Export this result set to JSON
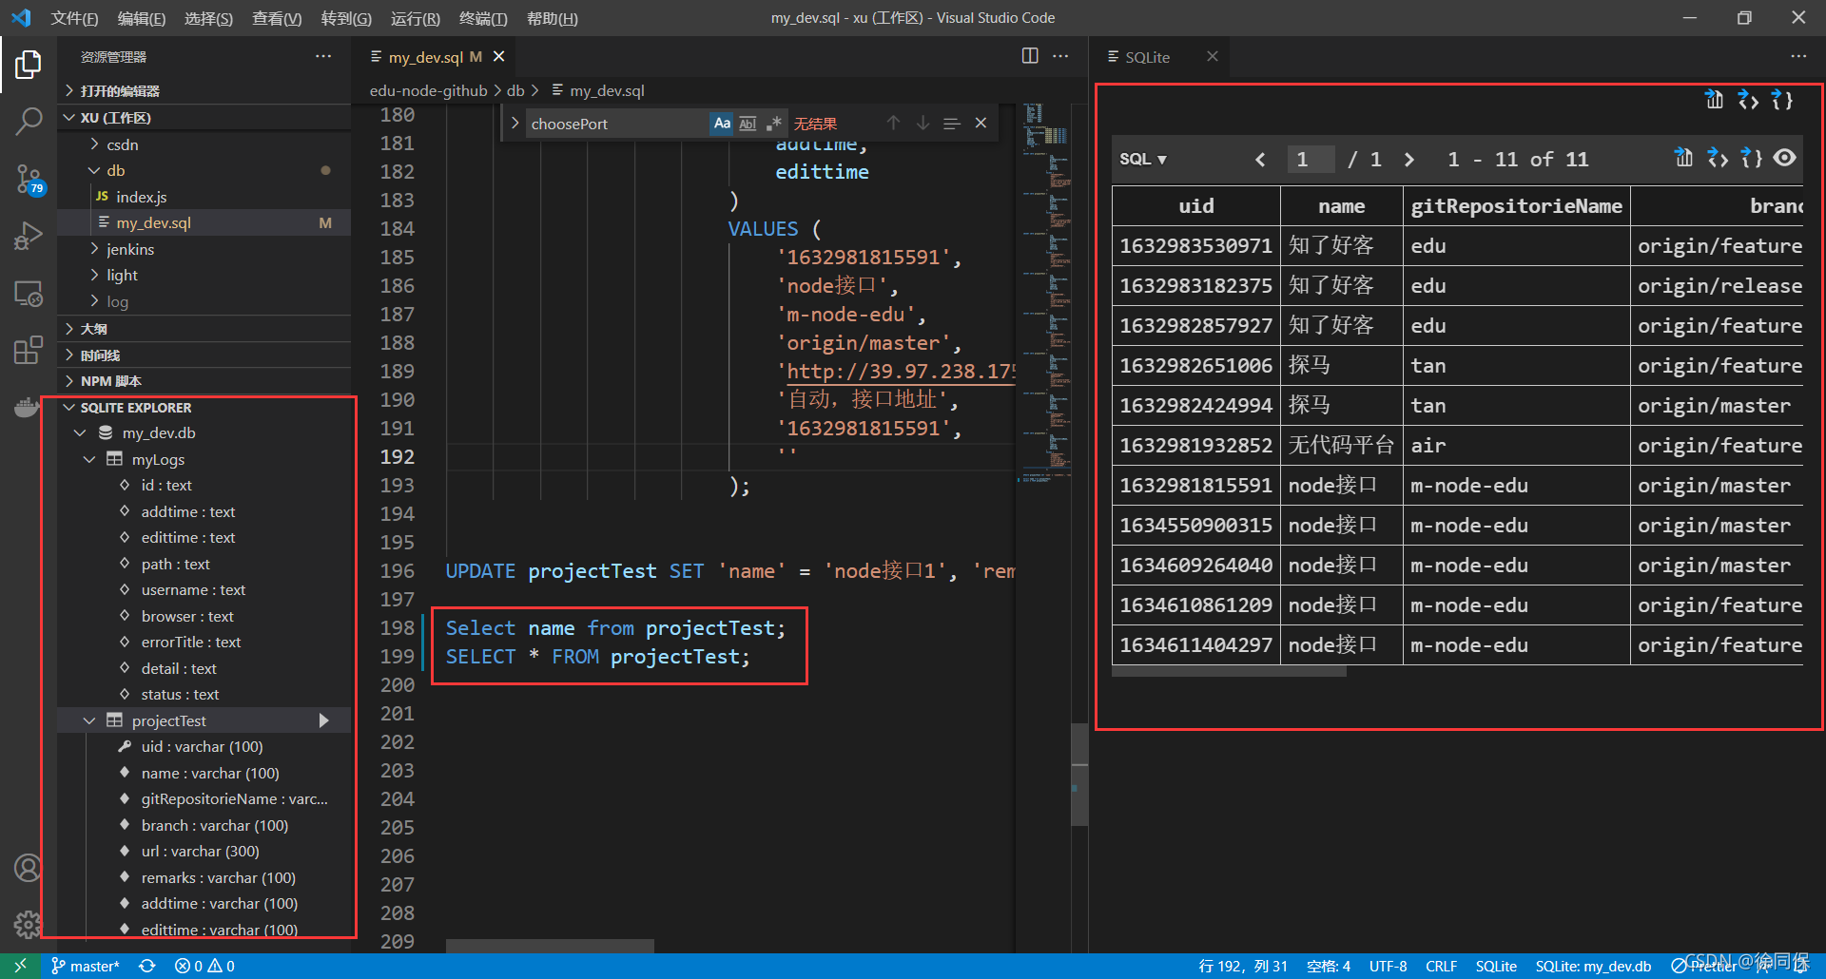 1751,158
